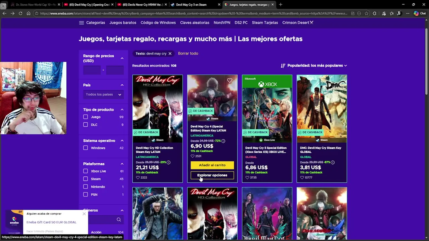Show price info icon on HD Collection card

point(169,162)
